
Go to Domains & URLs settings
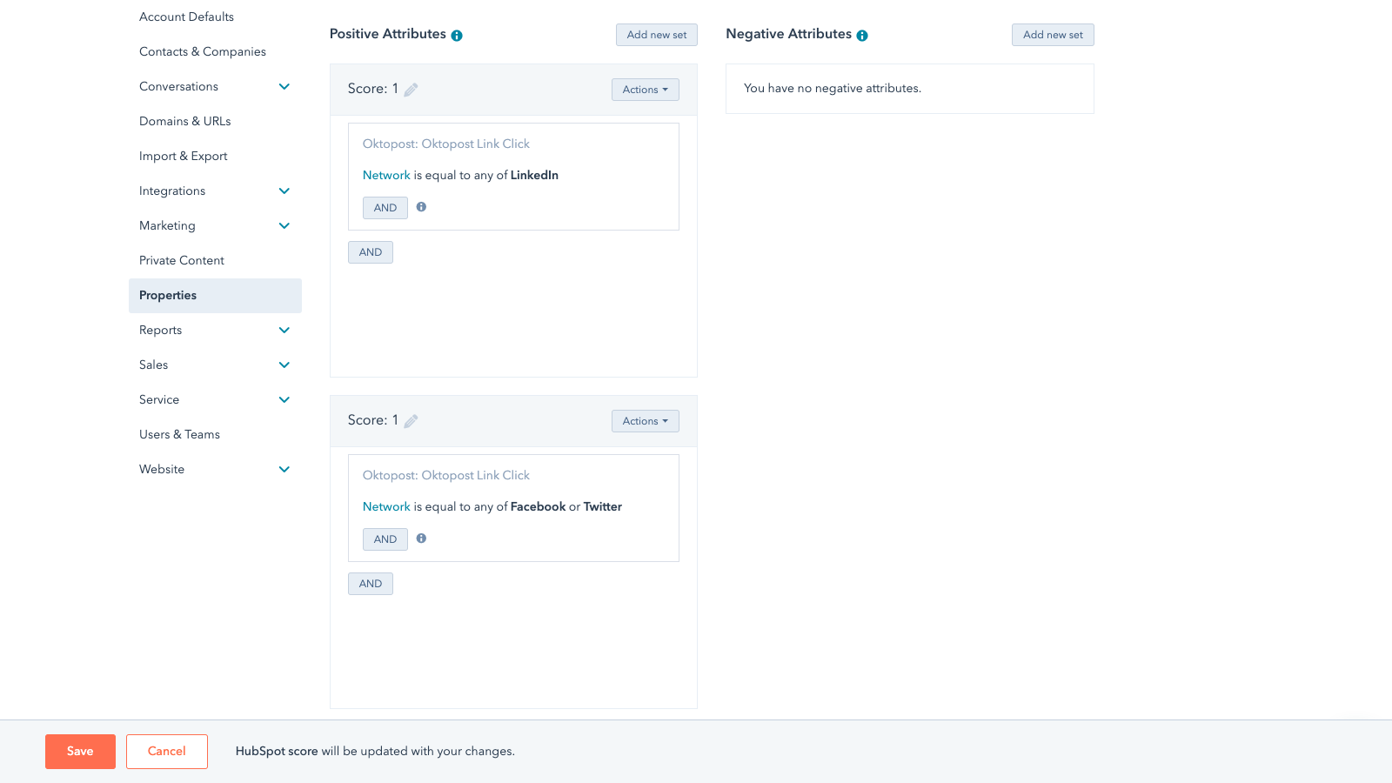[x=184, y=122]
